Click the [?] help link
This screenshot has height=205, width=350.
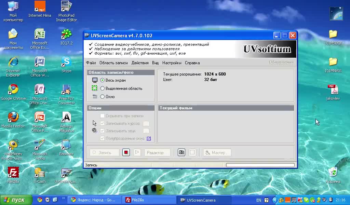click(x=149, y=138)
